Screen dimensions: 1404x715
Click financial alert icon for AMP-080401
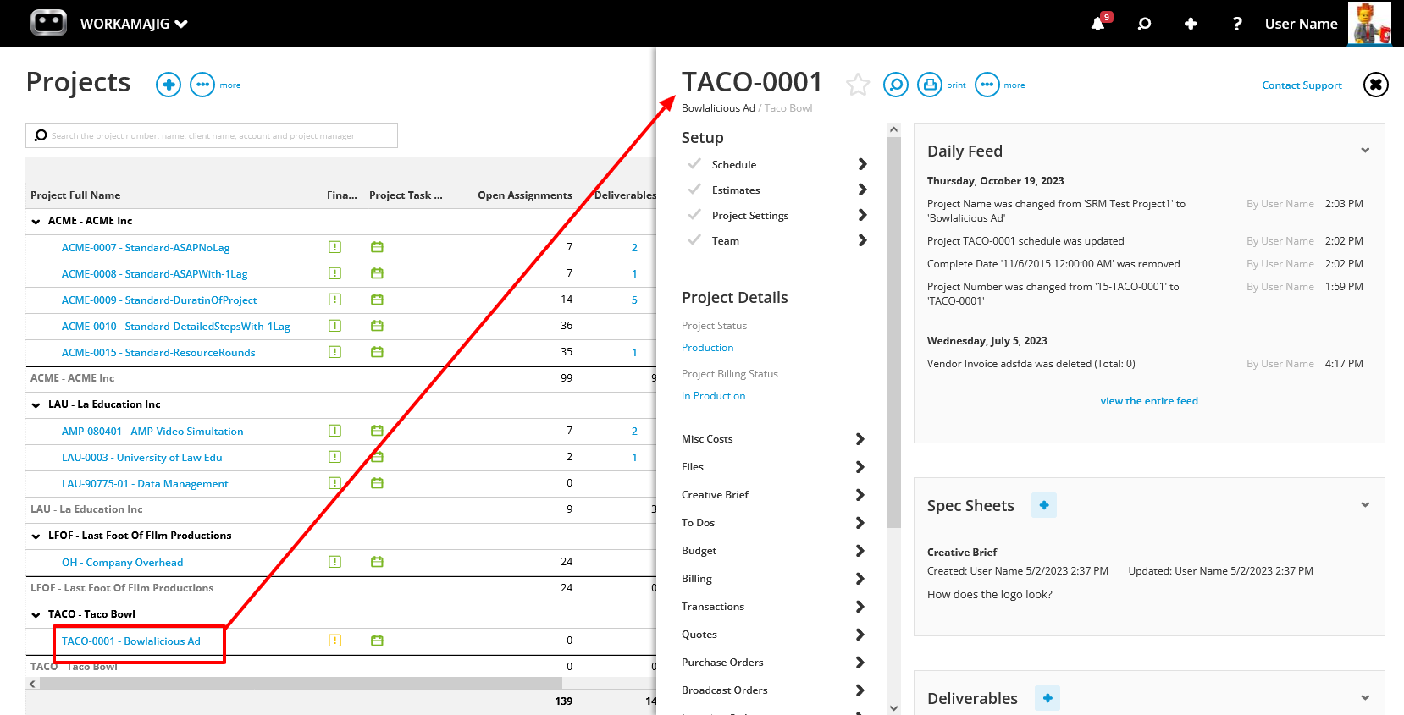click(334, 431)
